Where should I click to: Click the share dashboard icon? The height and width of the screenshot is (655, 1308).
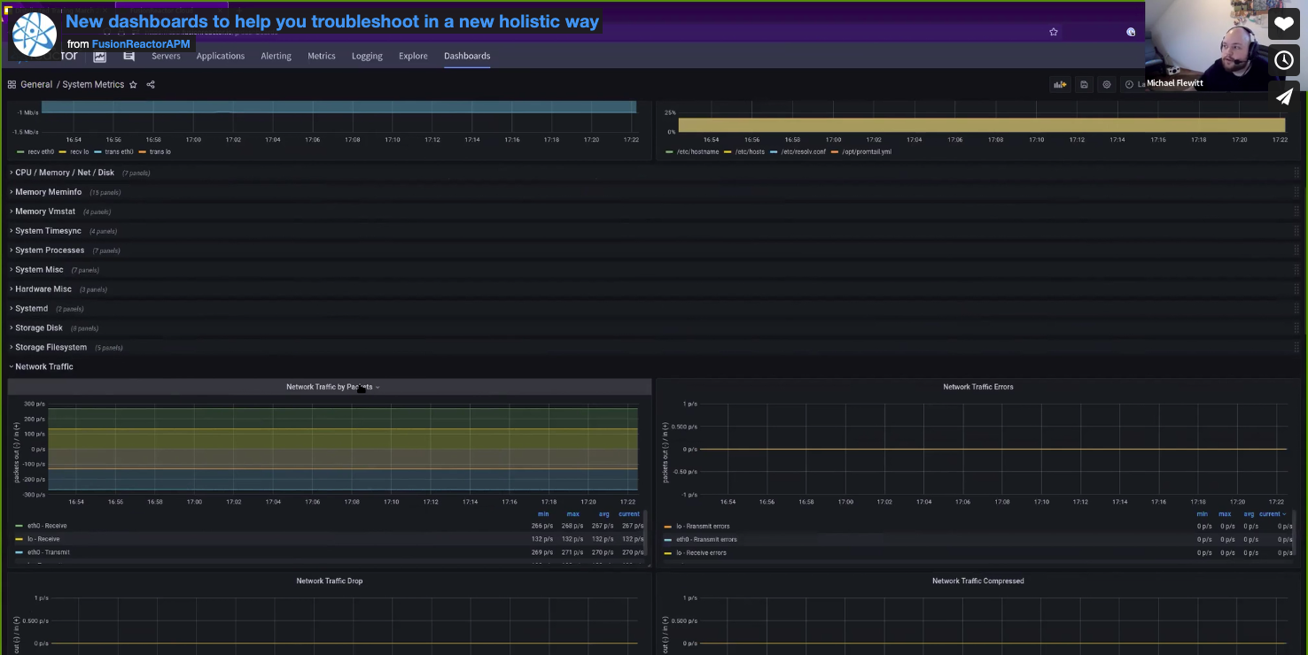tap(151, 85)
